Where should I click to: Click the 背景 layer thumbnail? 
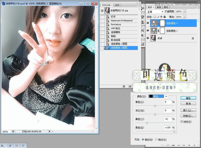[x=153, y=38]
